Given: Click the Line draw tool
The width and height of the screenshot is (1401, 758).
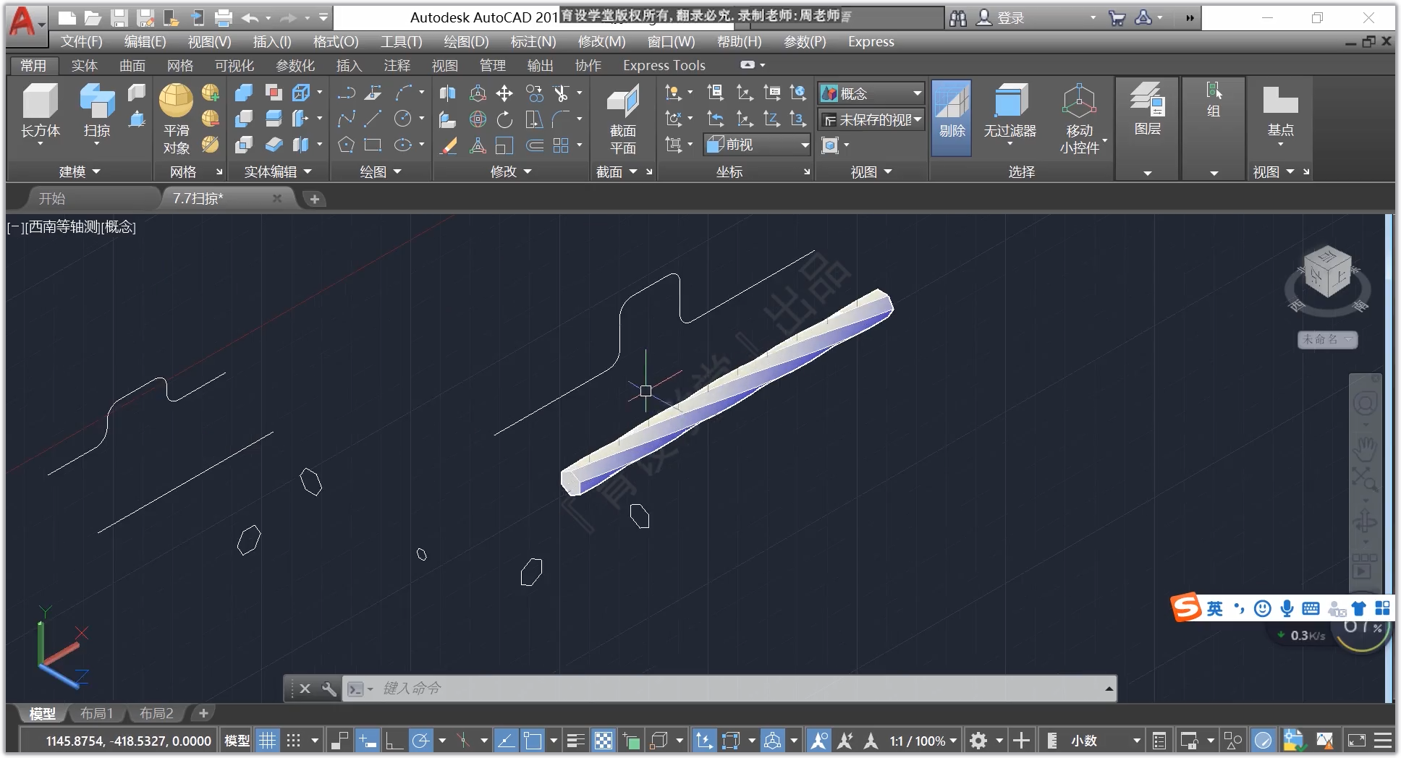Looking at the screenshot, I should 373,119.
